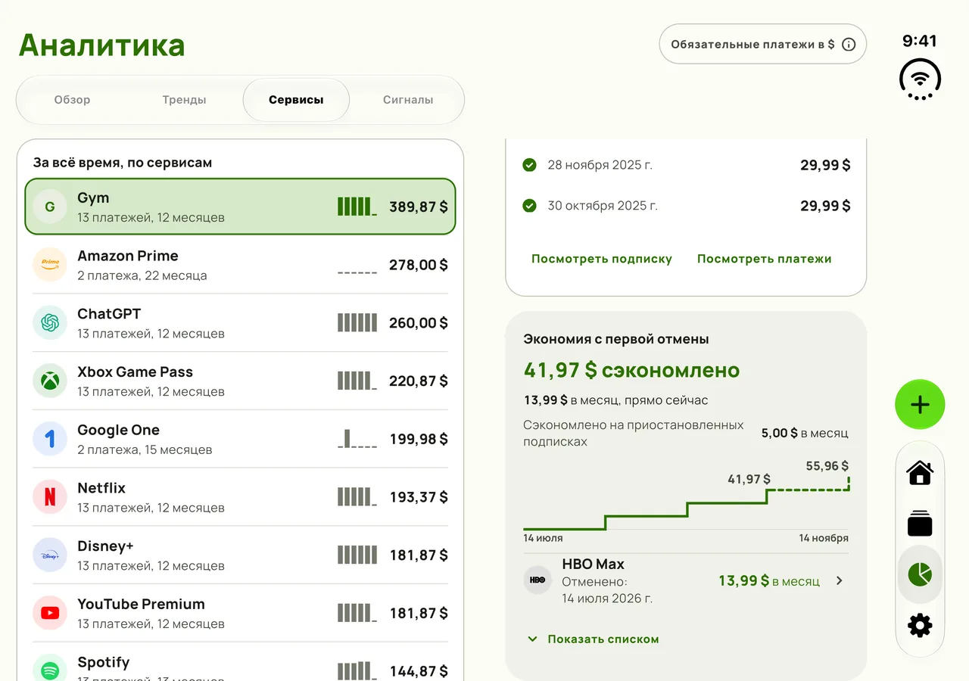Open the Сигналы tab
The image size is (969, 681).
pos(408,100)
